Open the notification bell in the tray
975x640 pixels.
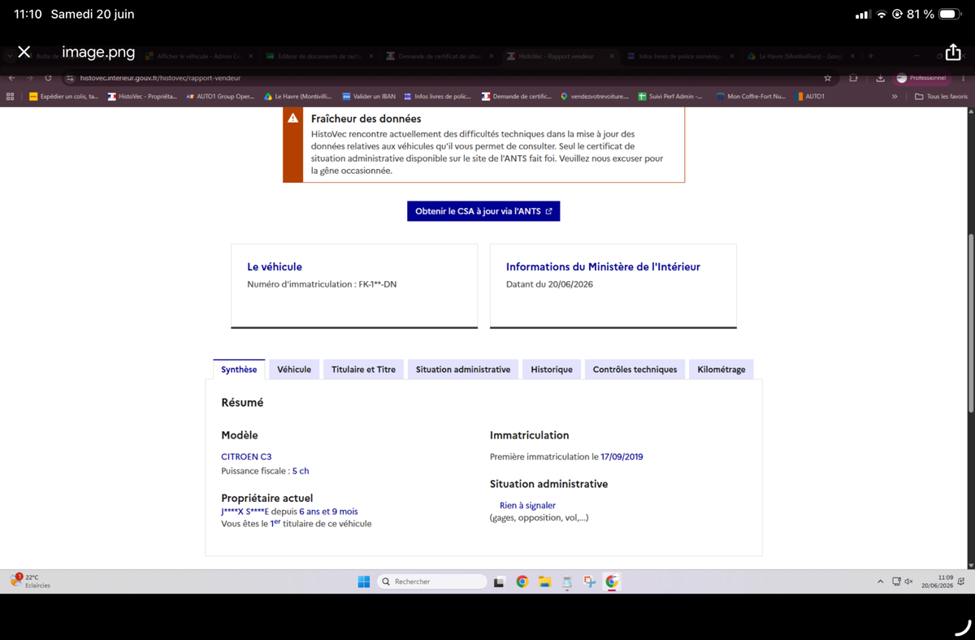pyautogui.click(x=962, y=582)
